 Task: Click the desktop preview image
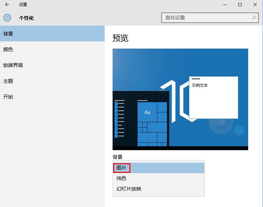coord(180,99)
